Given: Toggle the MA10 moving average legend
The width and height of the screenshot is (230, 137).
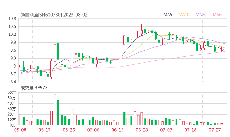Looking at the screenshot, I should tap(184, 15).
